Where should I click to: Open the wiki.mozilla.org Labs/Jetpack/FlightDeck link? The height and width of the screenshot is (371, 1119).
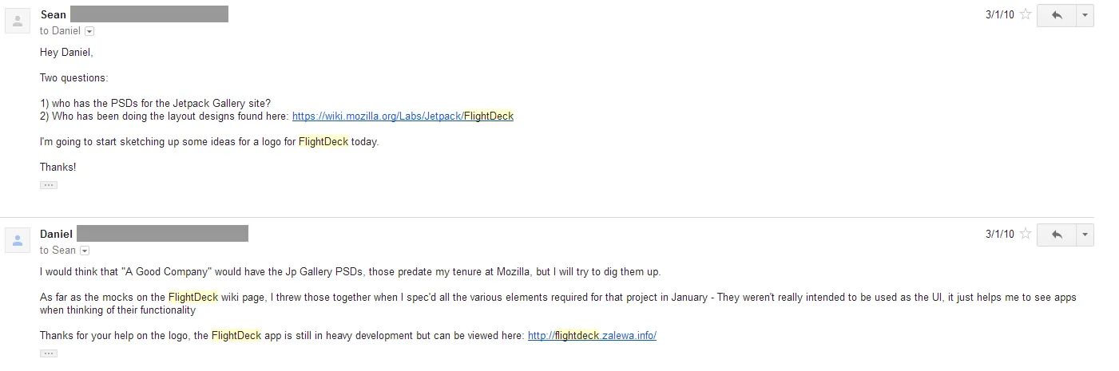403,116
